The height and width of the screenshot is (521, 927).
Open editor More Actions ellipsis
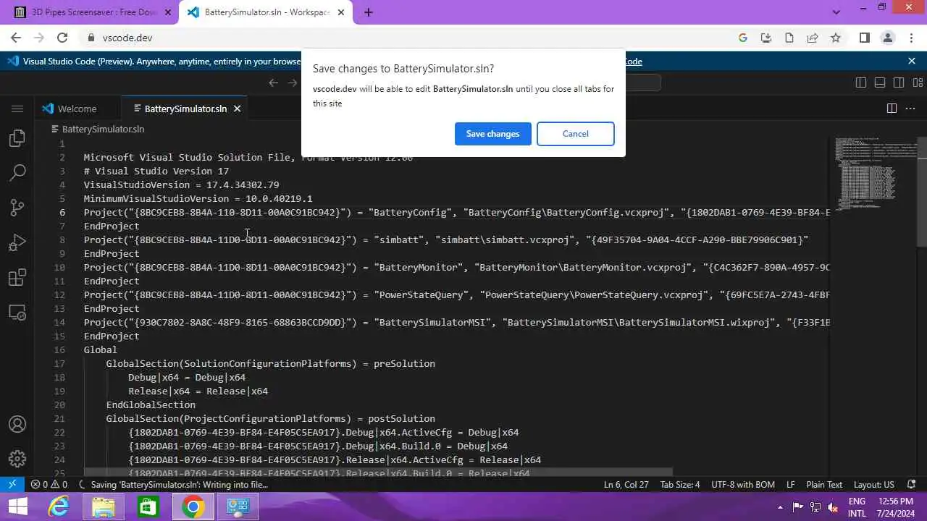point(911,109)
